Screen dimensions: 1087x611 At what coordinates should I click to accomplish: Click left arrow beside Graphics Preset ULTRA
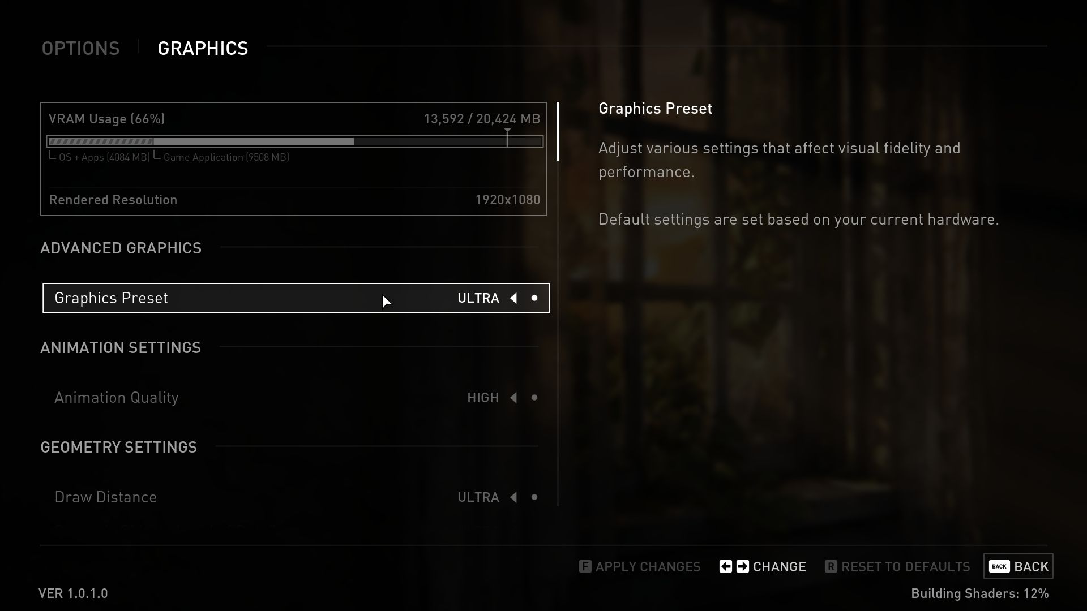[x=513, y=298]
